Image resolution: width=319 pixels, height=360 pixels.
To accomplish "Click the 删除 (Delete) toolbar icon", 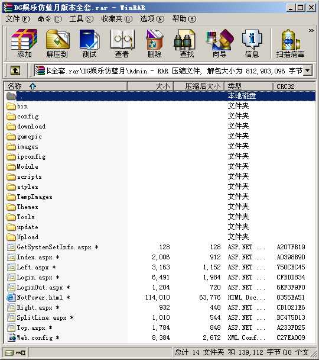I will (x=154, y=43).
